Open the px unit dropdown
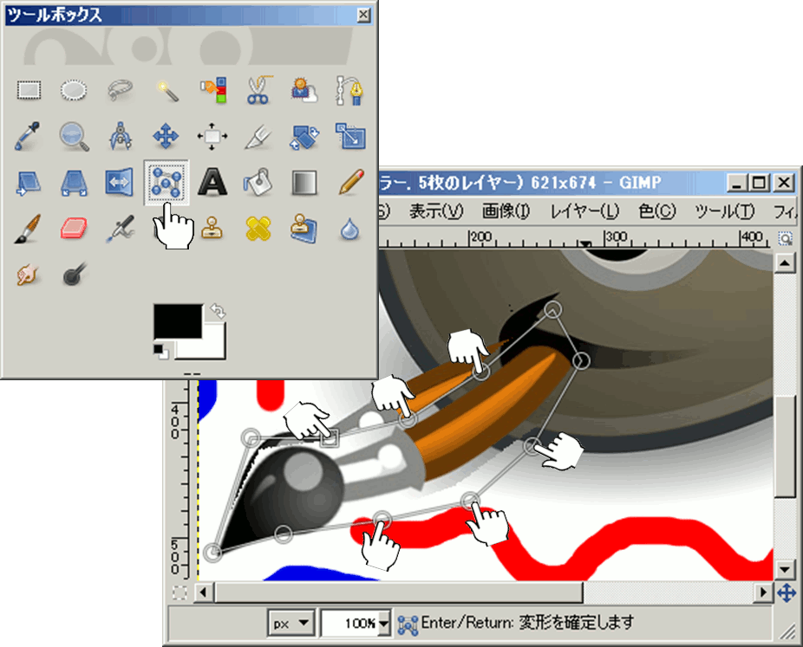 point(291,623)
